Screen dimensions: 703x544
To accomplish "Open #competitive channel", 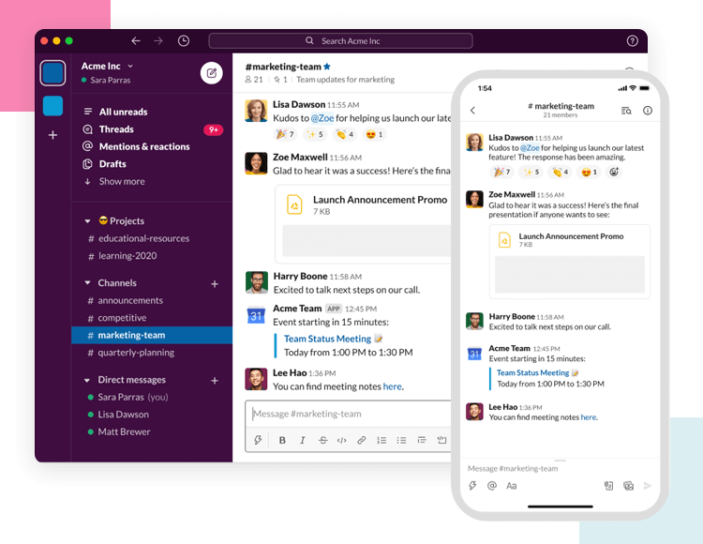I will (x=152, y=318).
